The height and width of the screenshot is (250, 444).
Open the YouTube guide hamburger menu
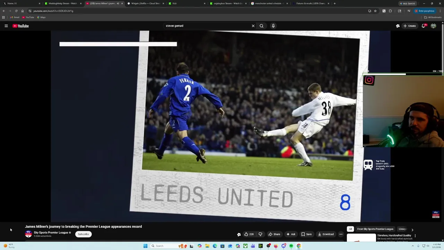[6, 26]
